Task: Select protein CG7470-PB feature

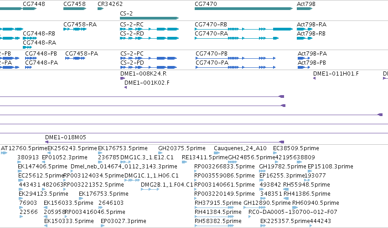Action: 235,58
